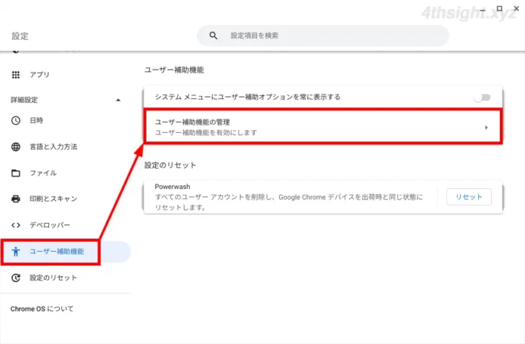Click the clock icon beside 日時
525x344 pixels.
click(16, 120)
